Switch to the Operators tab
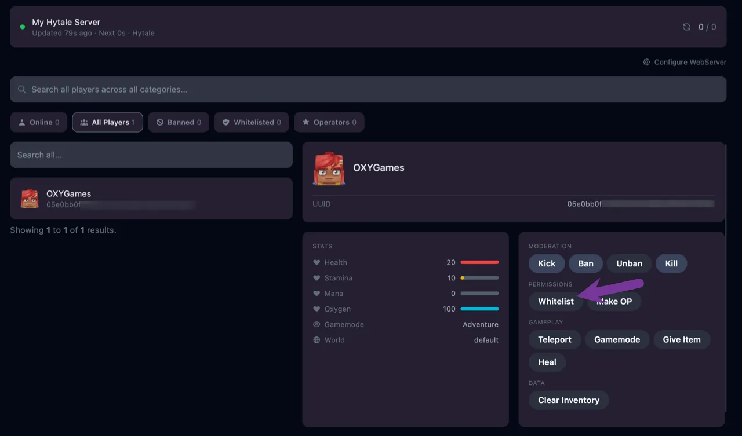 pyautogui.click(x=329, y=122)
